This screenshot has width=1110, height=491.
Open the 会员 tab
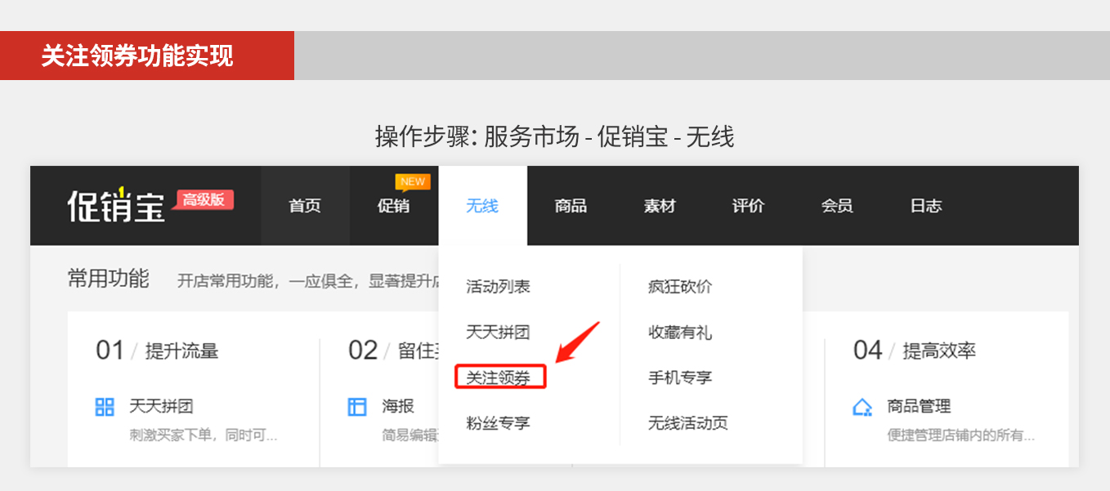point(837,206)
